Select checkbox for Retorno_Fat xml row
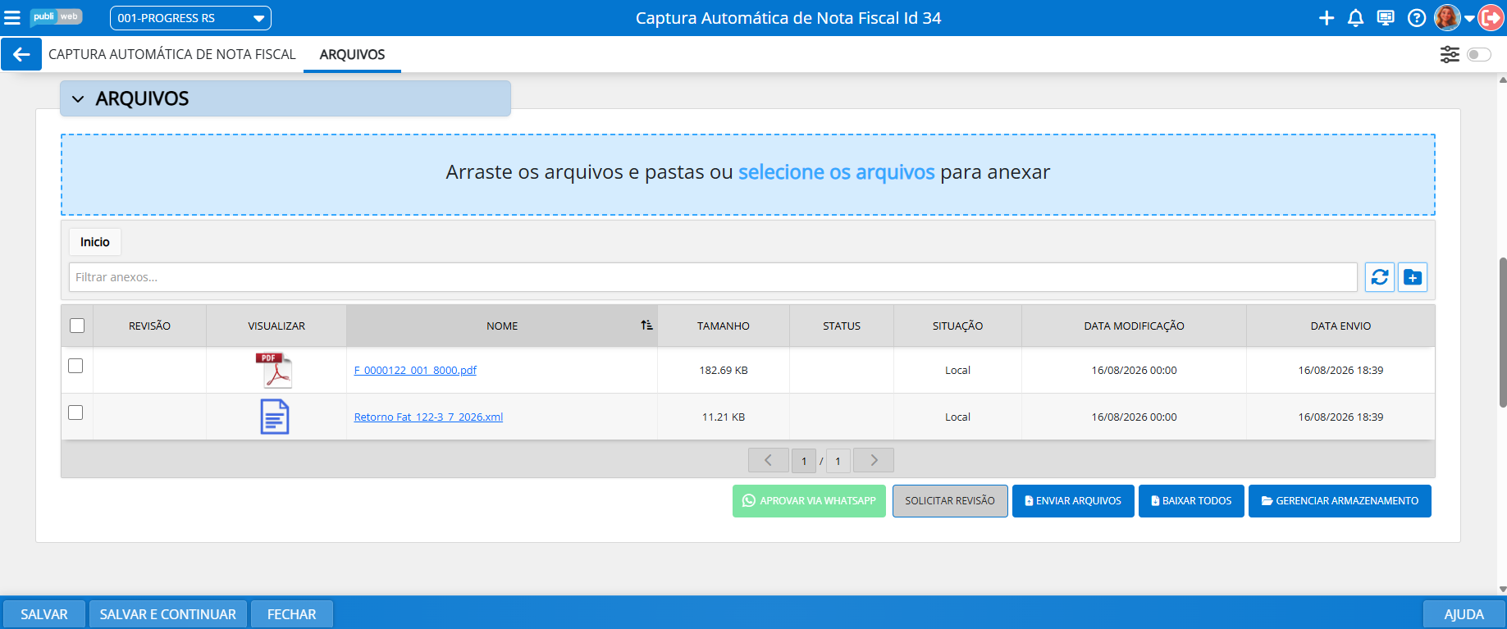The image size is (1507, 629). coord(75,412)
